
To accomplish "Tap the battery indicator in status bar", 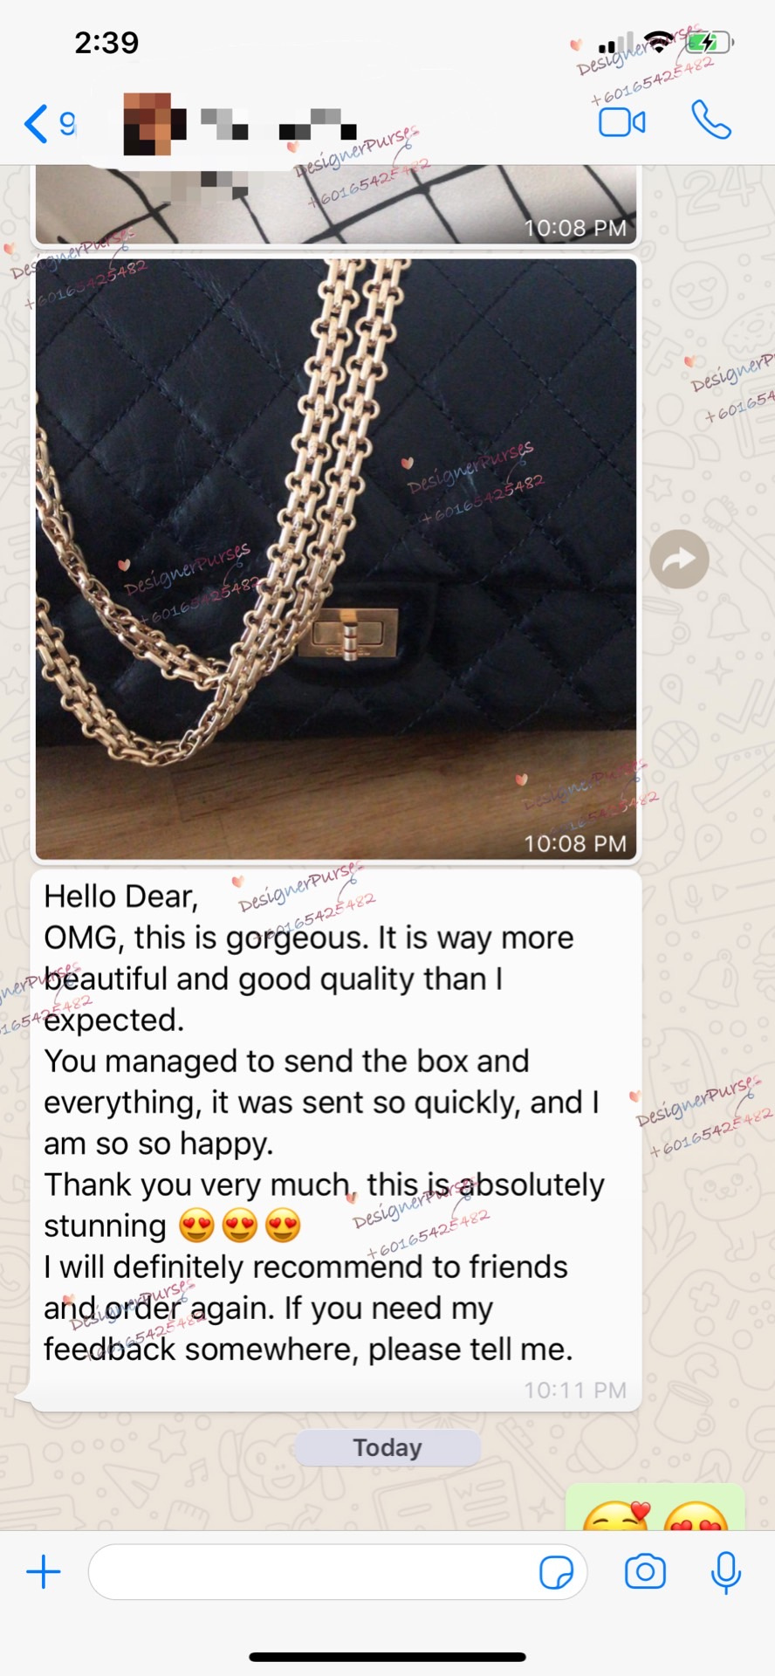I will click(x=709, y=42).
